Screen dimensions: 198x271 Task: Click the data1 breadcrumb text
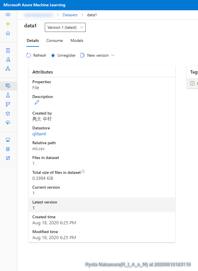tap(92, 15)
